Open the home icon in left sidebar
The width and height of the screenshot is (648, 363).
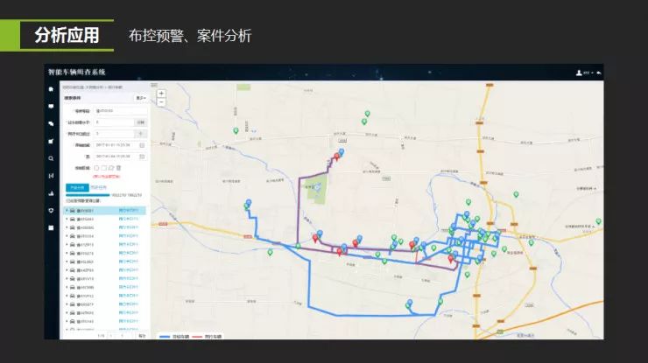(x=51, y=89)
